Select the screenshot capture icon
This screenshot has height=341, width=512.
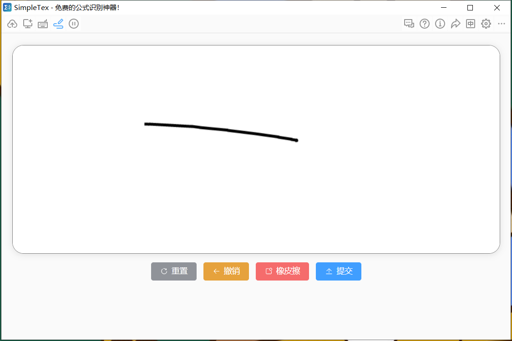click(x=28, y=24)
